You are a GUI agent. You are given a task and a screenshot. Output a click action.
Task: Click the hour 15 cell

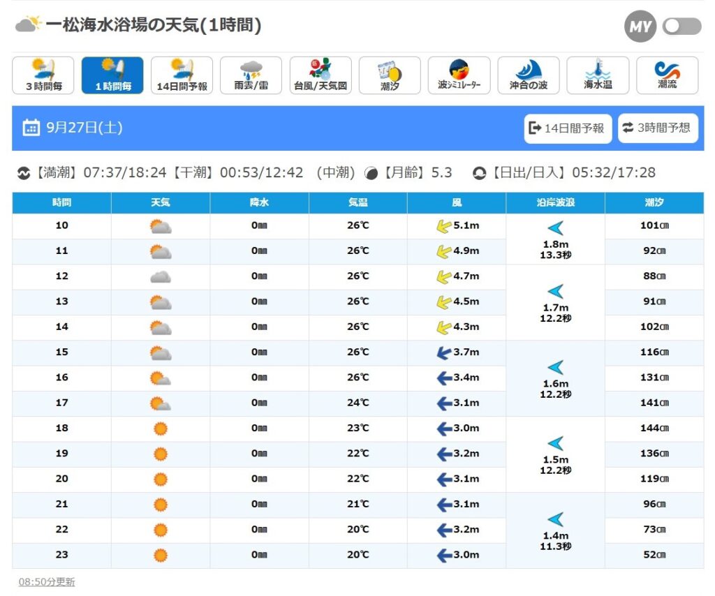click(61, 352)
